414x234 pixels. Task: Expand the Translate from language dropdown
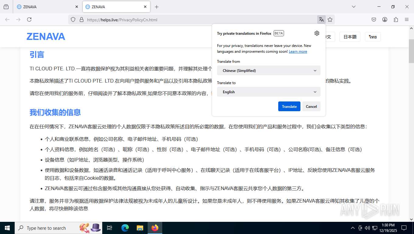pyautogui.click(x=269, y=70)
